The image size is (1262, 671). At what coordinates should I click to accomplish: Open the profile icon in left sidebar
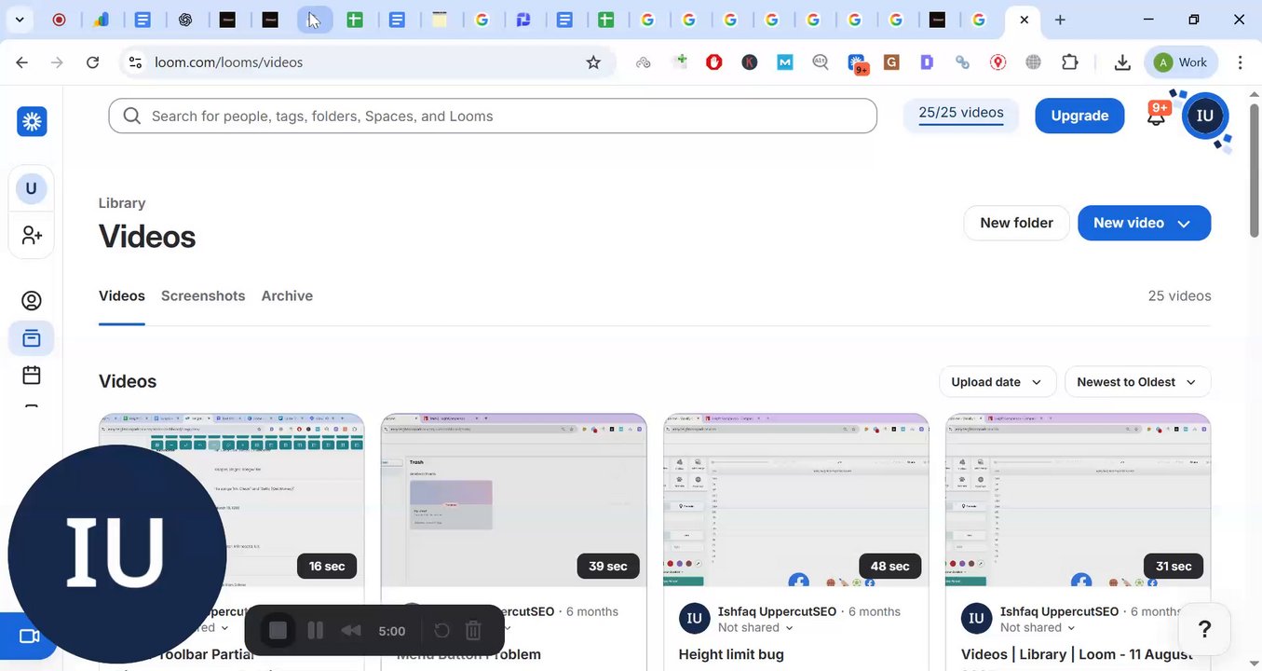click(32, 301)
